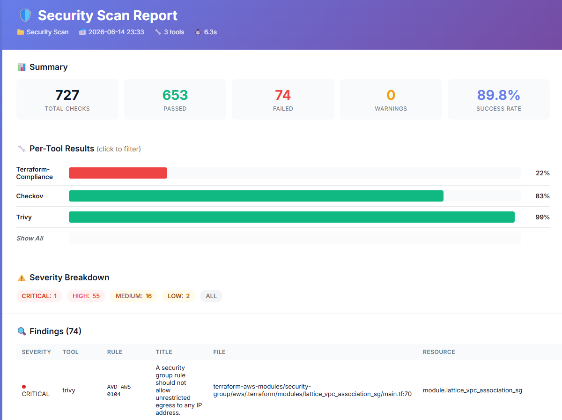Screen dimensions: 562x420
Task: Click the 99% Trivy percentage
Action: coord(543,217)
